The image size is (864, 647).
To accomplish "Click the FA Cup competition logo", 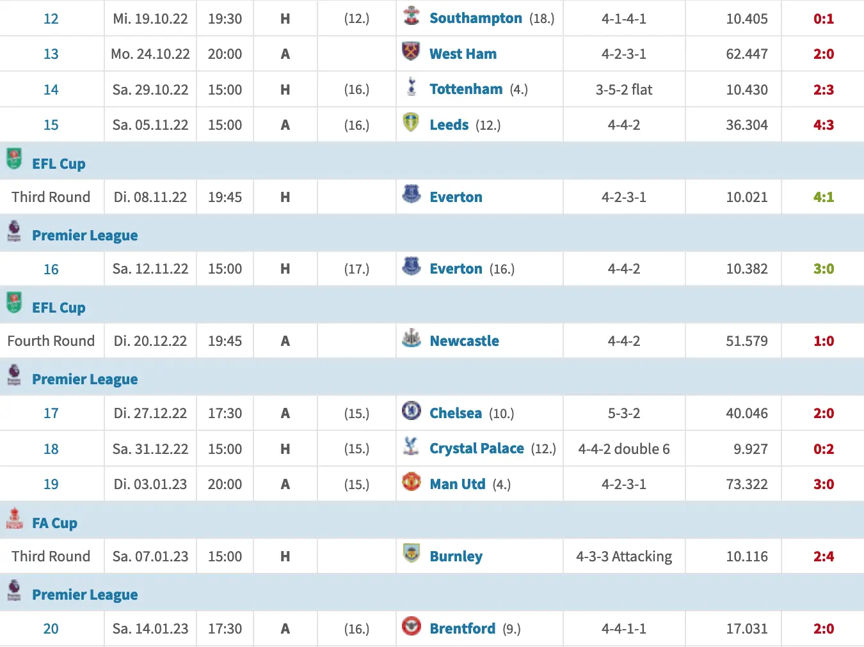I will tap(14, 519).
